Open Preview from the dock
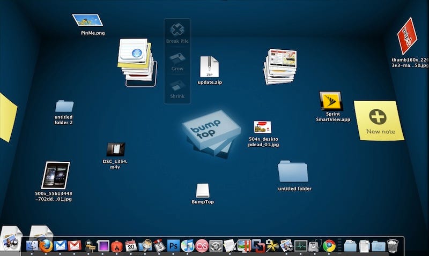This screenshot has height=256, width=429. click(286, 246)
